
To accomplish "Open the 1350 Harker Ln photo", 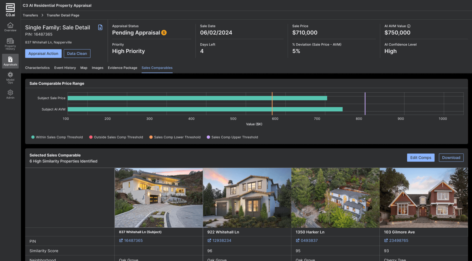I will coord(335,198).
